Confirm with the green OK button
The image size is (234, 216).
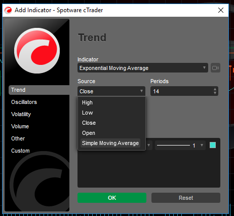[x=112, y=198]
